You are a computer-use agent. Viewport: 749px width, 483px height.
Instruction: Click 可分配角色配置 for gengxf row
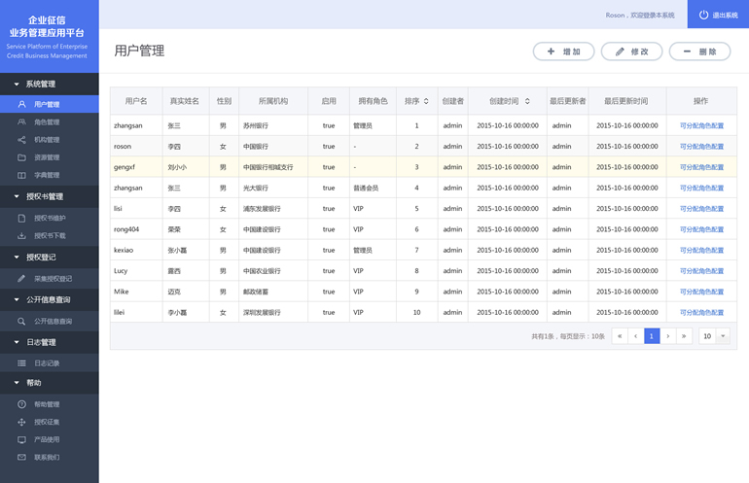[x=701, y=167]
